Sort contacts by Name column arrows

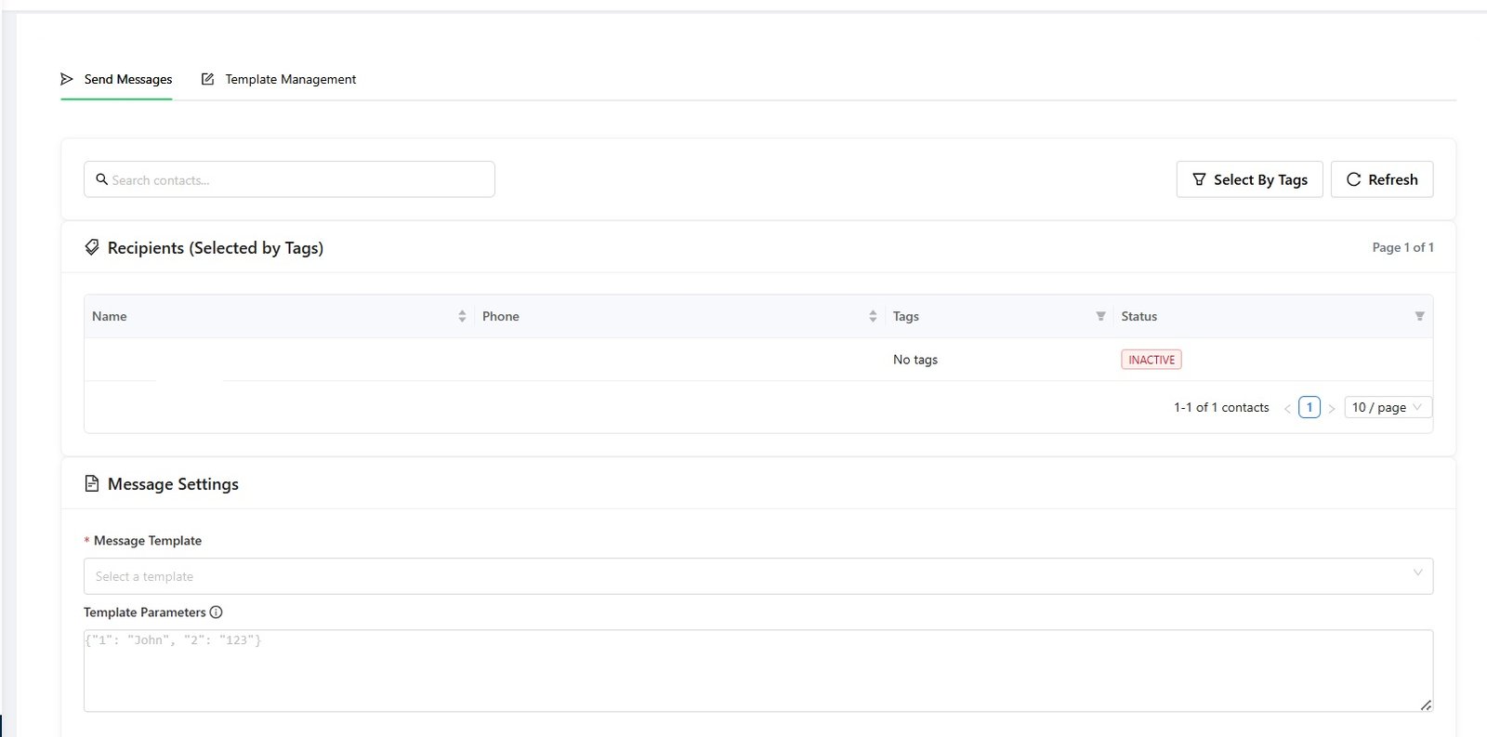pos(462,317)
